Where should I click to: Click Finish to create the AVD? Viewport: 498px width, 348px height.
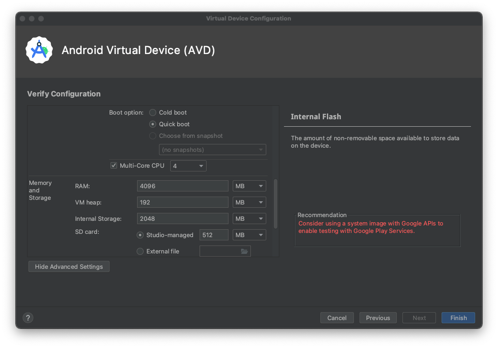(x=458, y=318)
